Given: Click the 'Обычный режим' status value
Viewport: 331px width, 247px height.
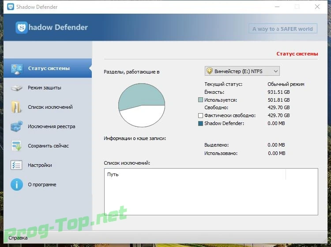Looking at the screenshot, I should tap(286, 84).
